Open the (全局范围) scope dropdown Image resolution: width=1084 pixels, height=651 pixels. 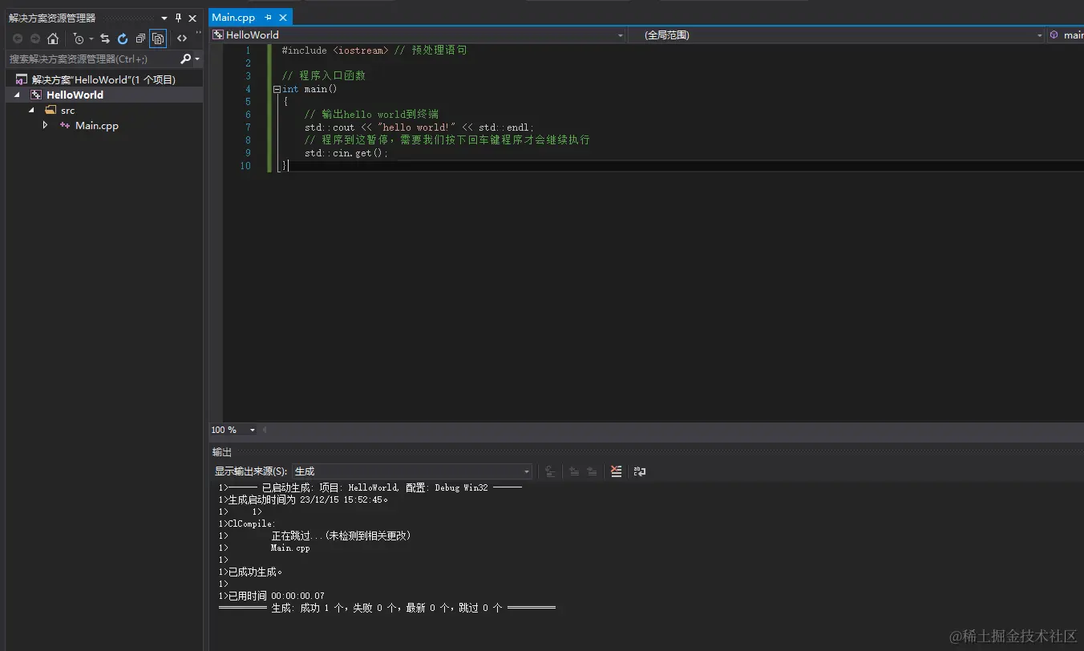(836, 35)
